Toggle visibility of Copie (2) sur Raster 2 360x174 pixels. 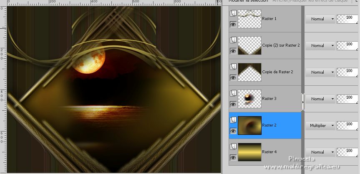233,51
